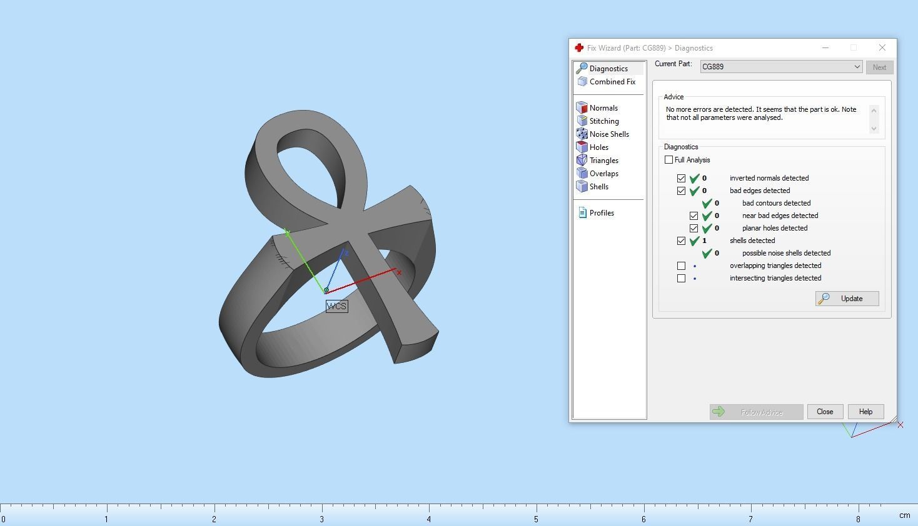This screenshot has height=526, width=918.
Task: Click the Profiles document icon
Action: tap(582, 213)
